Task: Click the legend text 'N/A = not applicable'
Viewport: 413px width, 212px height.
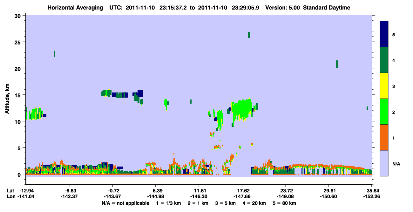Action: click(125, 203)
